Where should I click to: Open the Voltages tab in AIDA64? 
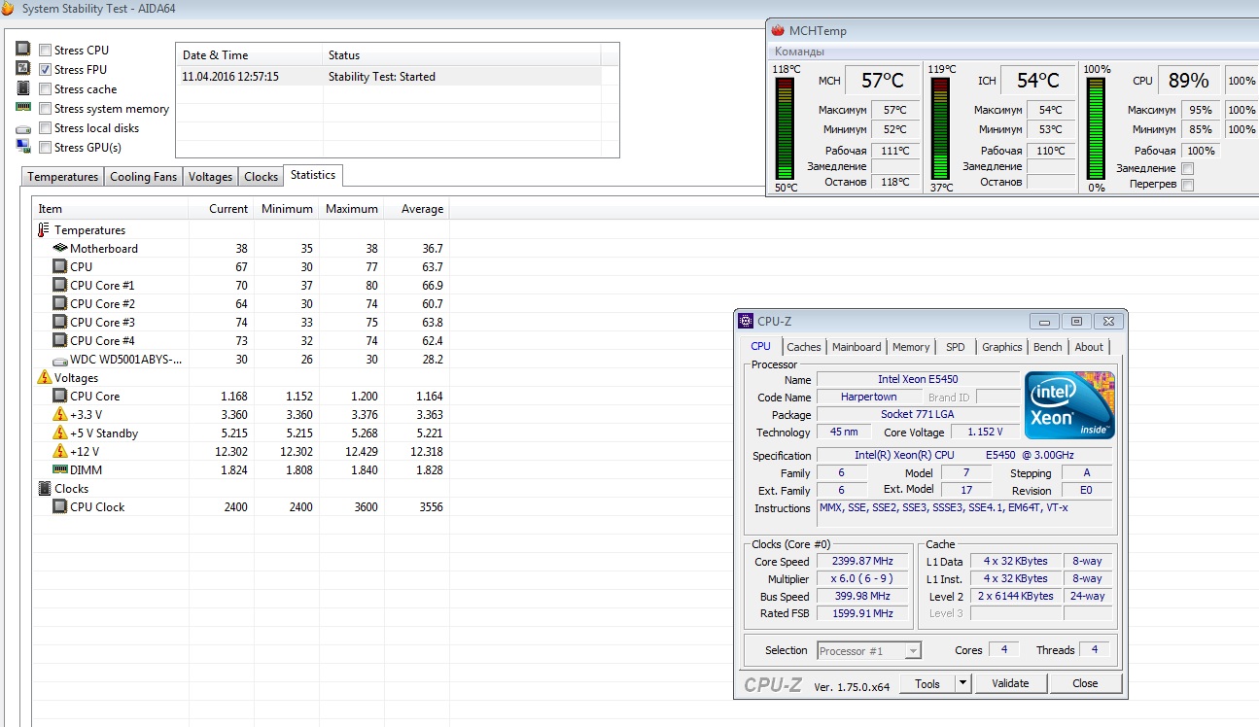tap(210, 177)
